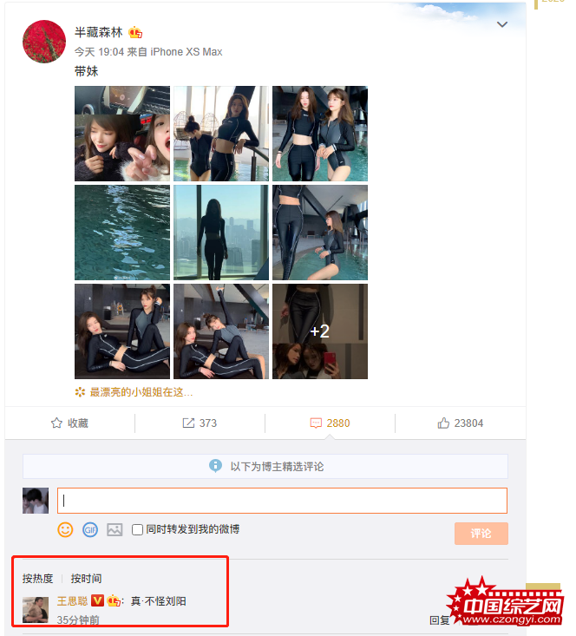Expand the post options chevron menu
This screenshot has height=636, width=576.
502,24
